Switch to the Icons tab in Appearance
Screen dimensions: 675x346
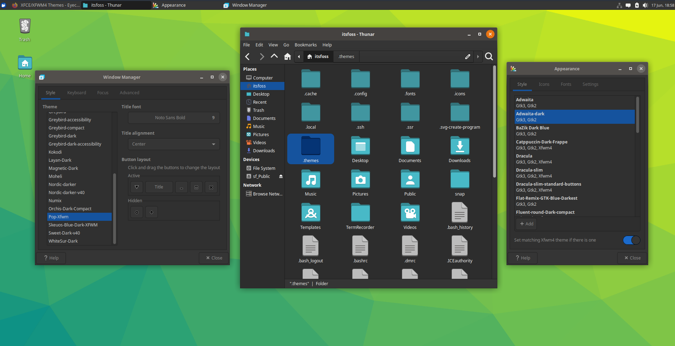pyautogui.click(x=544, y=84)
